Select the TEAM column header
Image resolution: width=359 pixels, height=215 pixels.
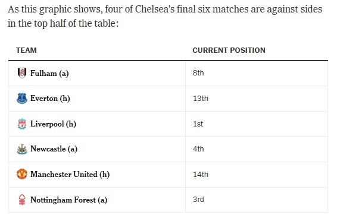(x=26, y=50)
